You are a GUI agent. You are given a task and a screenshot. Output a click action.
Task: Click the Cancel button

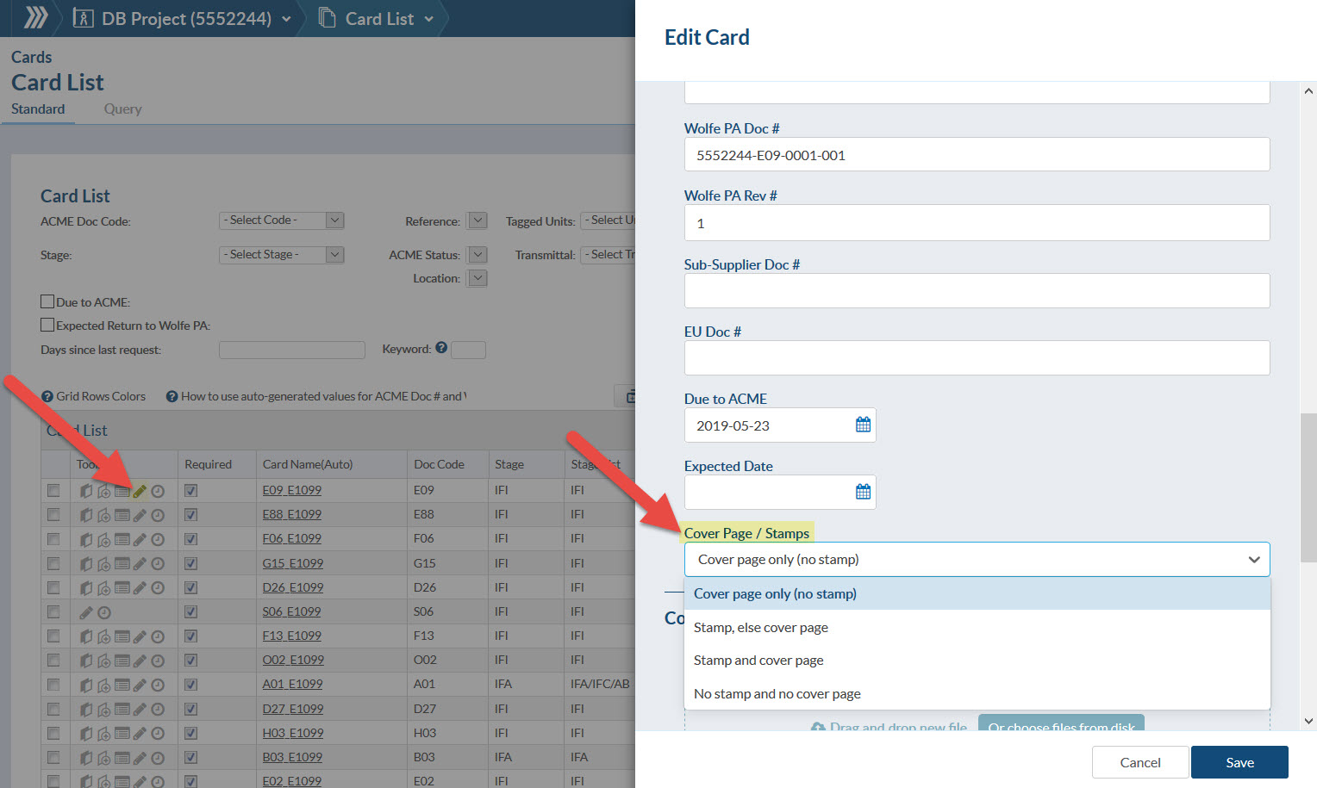click(x=1140, y=762)
